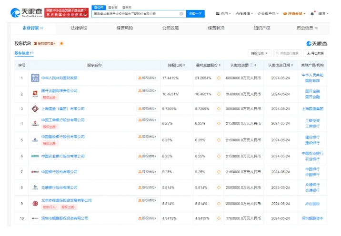This screenshot has height=236, width=341.
Task: Click the 被执行人 tag under 北京亦庄
Action: (x=50, y=207)
